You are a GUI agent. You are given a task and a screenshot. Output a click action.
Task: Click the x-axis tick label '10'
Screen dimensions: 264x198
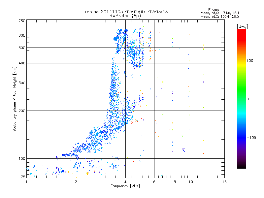coord(191,182)
